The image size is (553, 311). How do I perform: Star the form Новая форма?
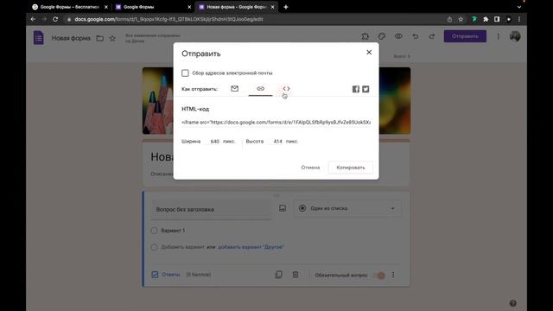tap(112, 38)
